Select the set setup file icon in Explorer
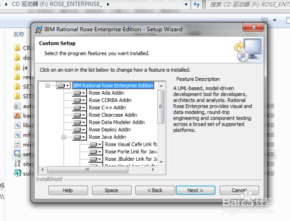The height and width of the screenshot is (221, 290). [17, 154]
